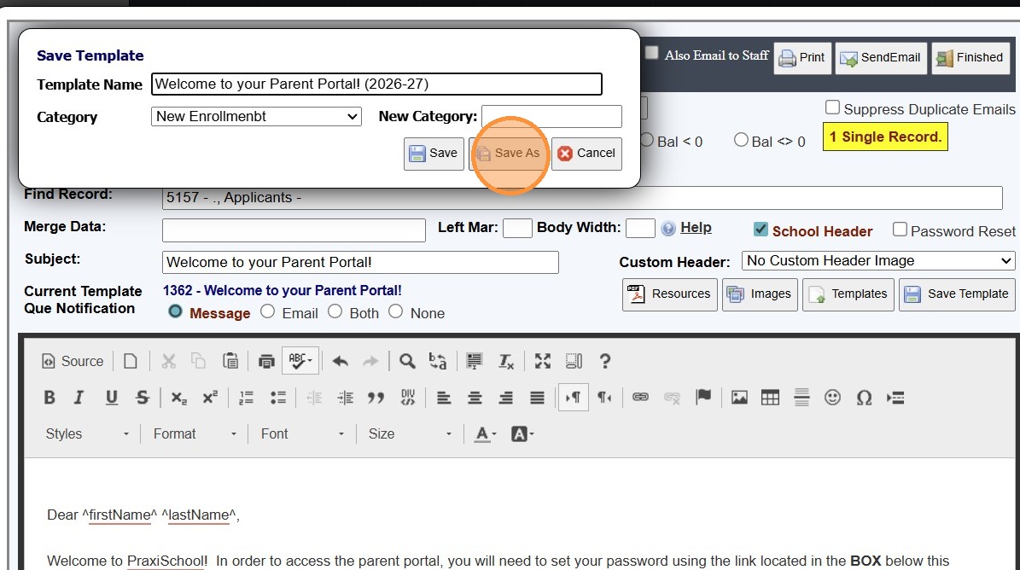Undo the last edit with arrow icon
Image resolution: width=1020 pixels, height=570 pixels.
[x=341, y=361]
